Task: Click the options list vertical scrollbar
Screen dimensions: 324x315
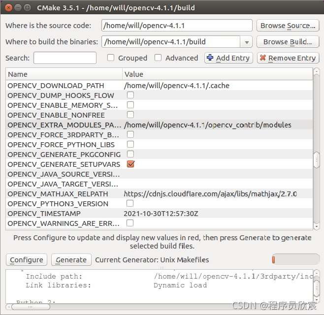Action: pyautogui.click(x=316, y=160)
